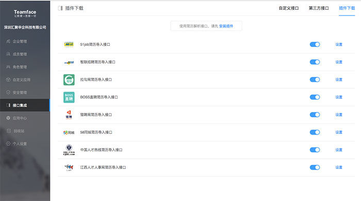The height and width of the screenshot is (201, 361).
Task: Toggle off 51job简历导入接口 switch
Action: pyautogui.click(x=315, y=44)
